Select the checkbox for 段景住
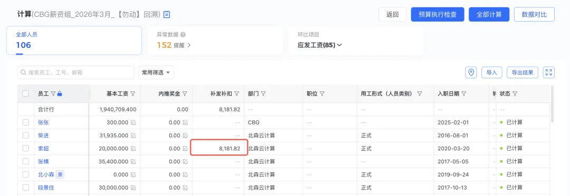 (25, 188)
